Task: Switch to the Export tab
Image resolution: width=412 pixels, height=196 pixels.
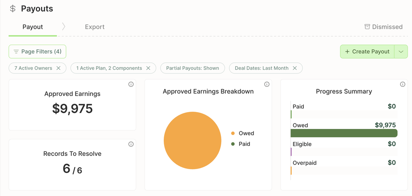Action: coord(95,27)
